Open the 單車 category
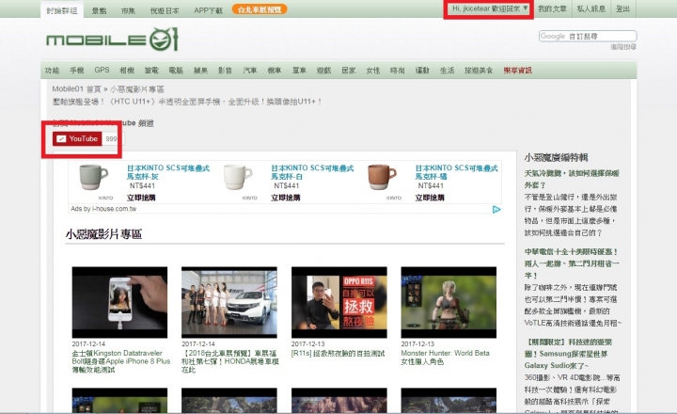 tap(299, 70)
